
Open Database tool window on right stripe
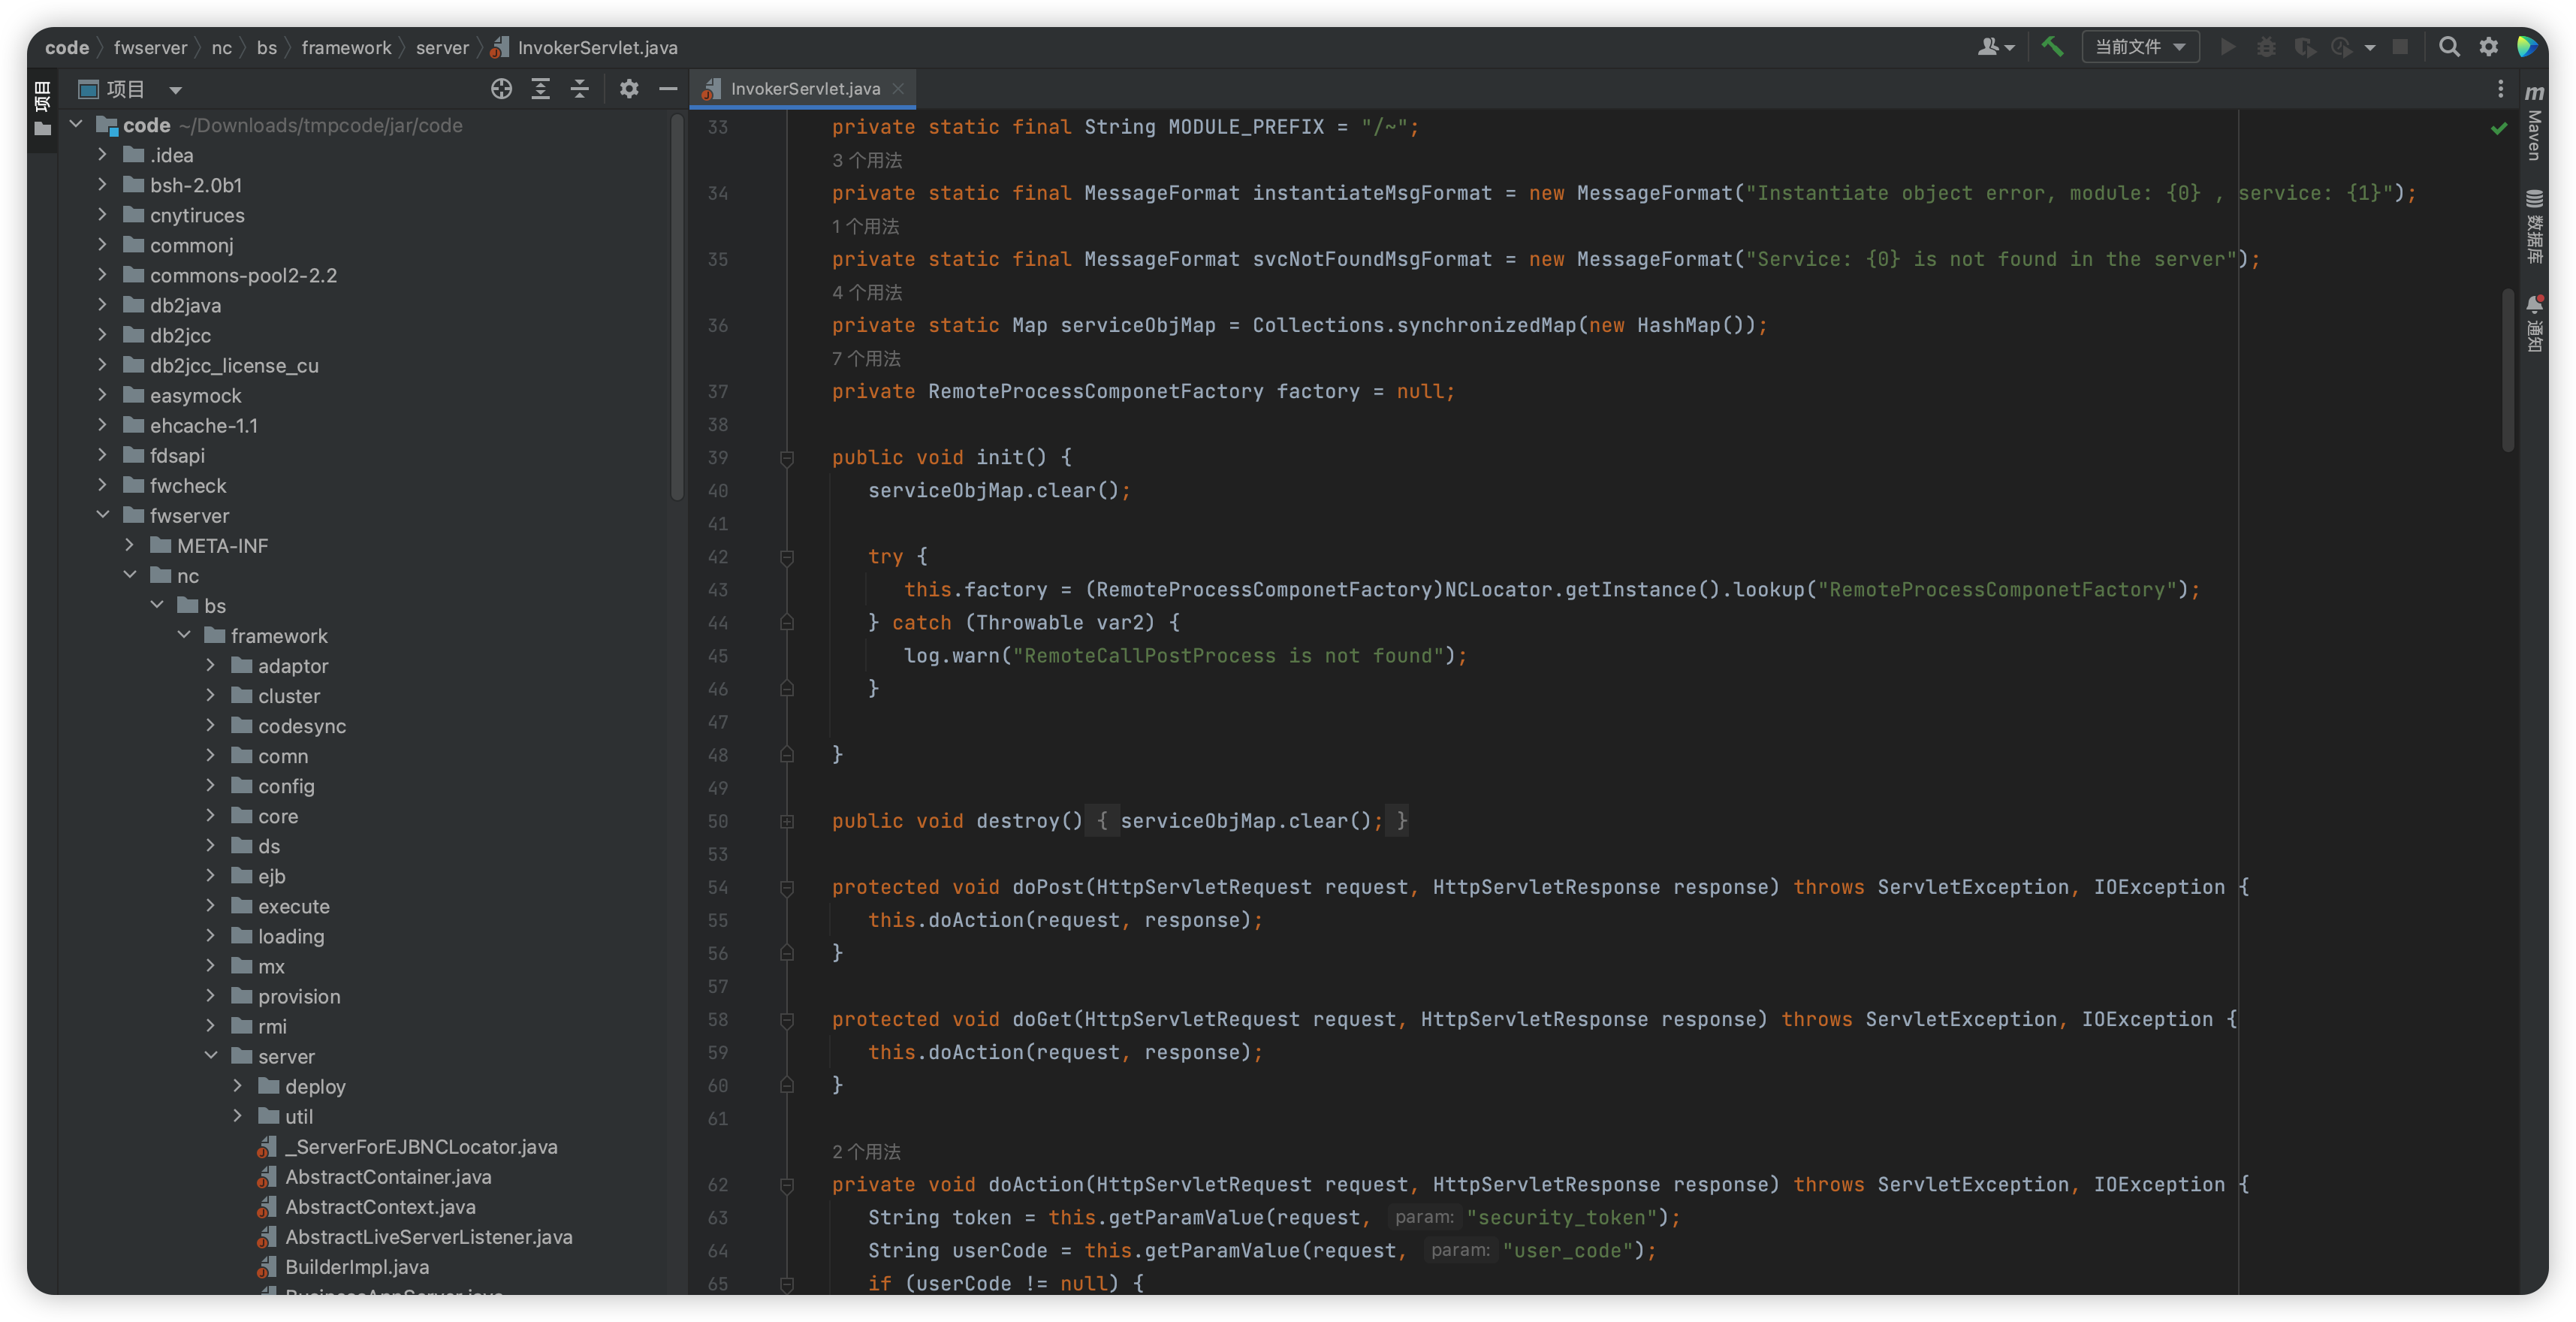pyautogui.click(x=2533, y=227)
